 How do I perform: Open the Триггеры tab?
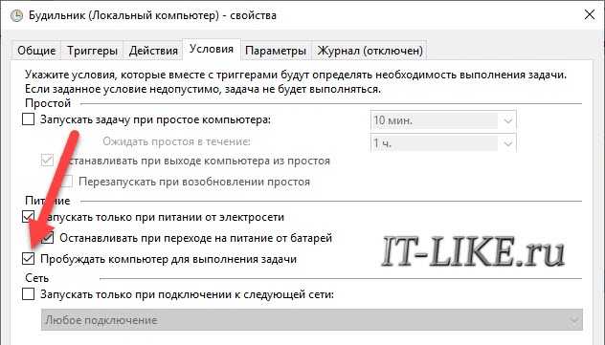pos(92,51)
